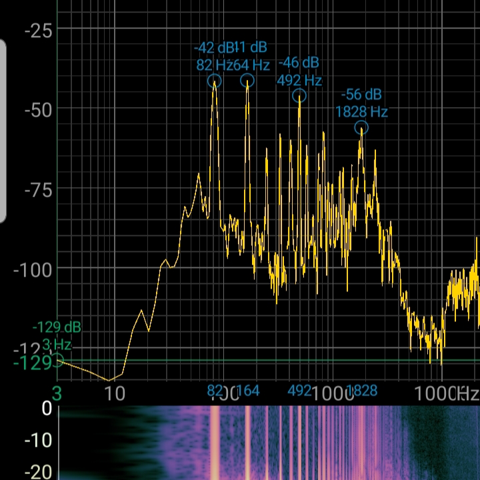Tap the spectrogram waterfall display

[x=267, y=443]
